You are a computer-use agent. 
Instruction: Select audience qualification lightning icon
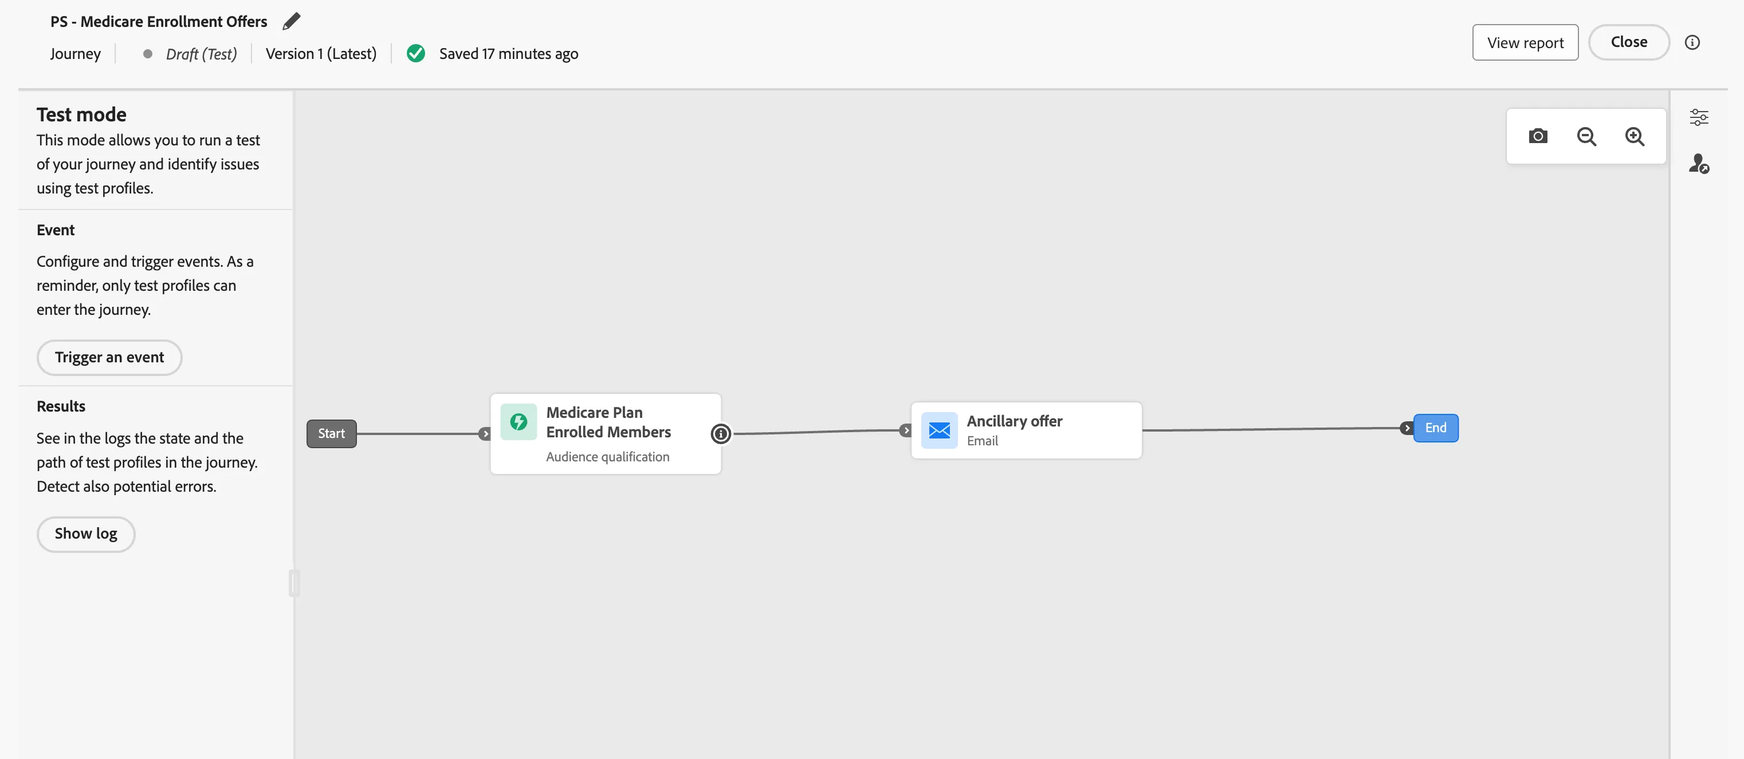point(519,422)
